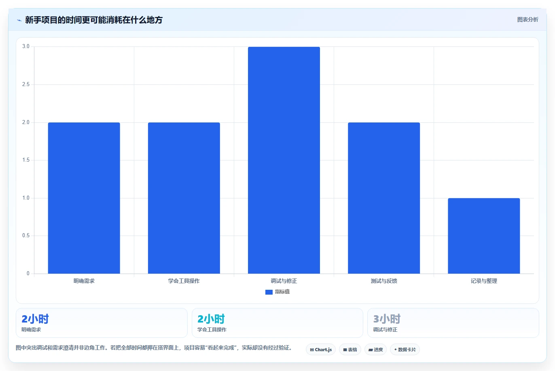Click the lightning icon beside the title
Viewport: 555px width, 371px height.
point(19,20)
